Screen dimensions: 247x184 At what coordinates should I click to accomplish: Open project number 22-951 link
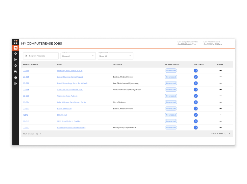coord(26,71)
